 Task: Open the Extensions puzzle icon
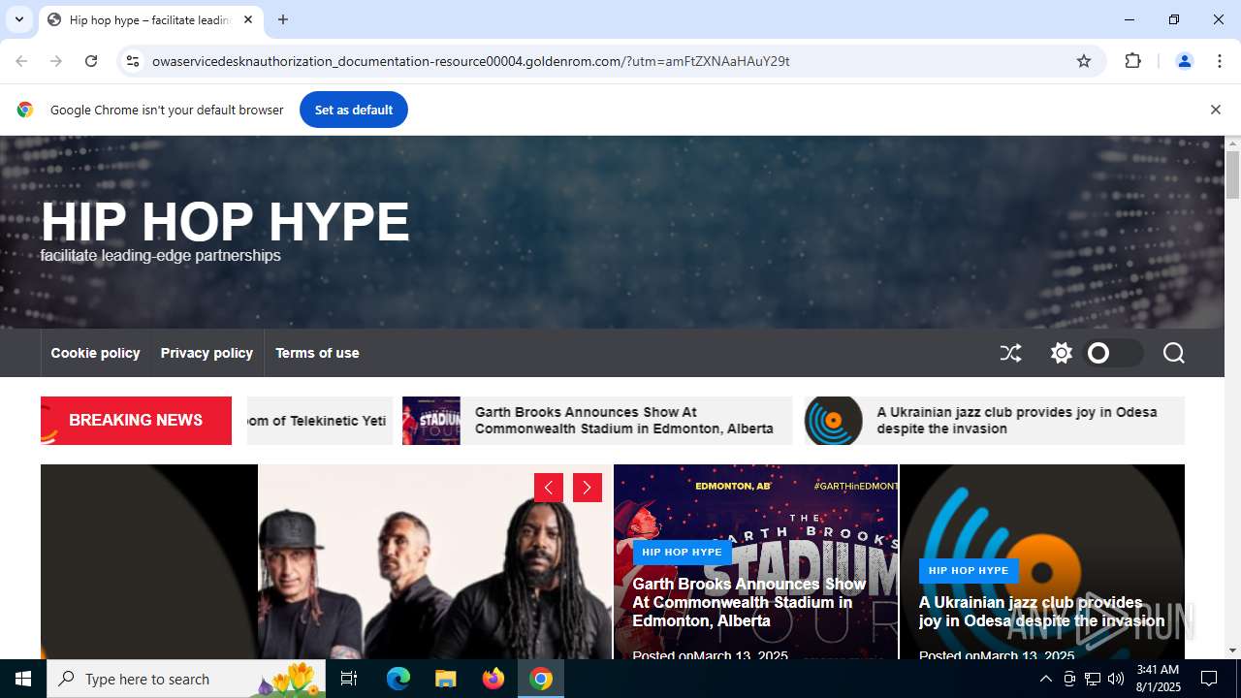[x=1132, y=61]
